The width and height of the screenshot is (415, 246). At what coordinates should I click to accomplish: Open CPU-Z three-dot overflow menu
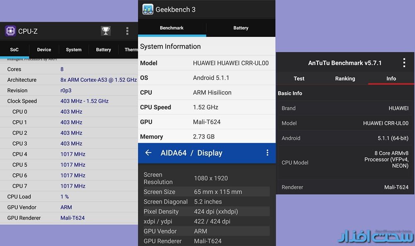click(x=127, y=31)
